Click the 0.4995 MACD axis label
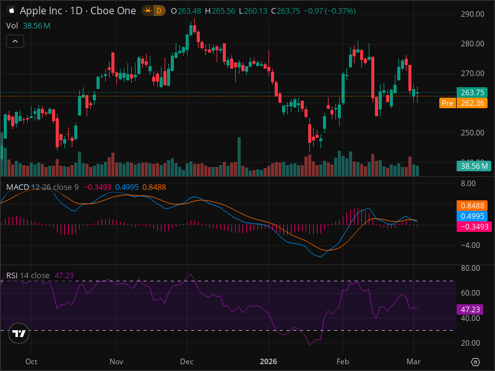 472,216
